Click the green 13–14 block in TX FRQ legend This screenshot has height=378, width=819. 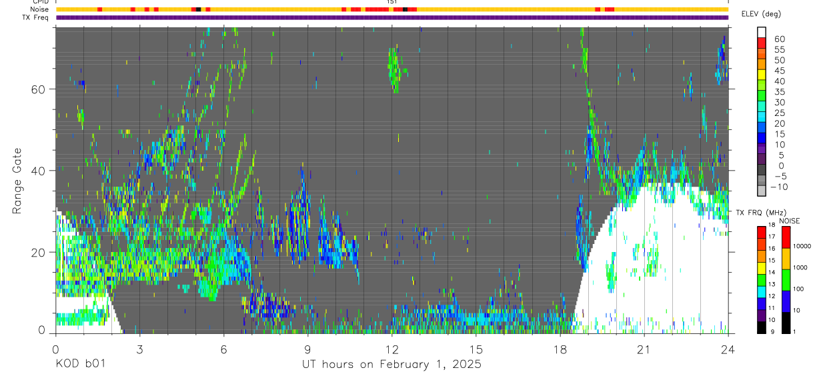tap(762, 280)
